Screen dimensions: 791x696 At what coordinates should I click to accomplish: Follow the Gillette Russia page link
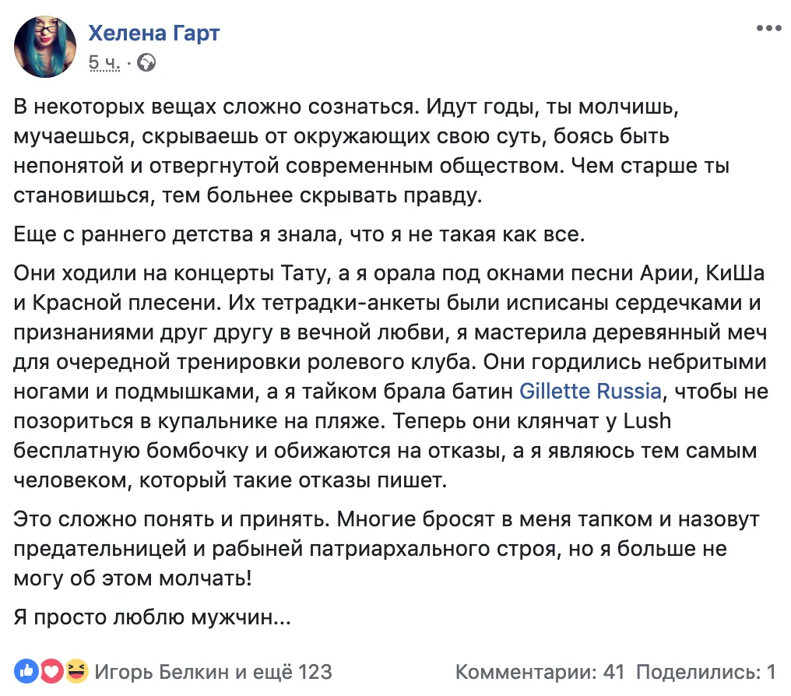pyautogui.click(x=590, y=391)
